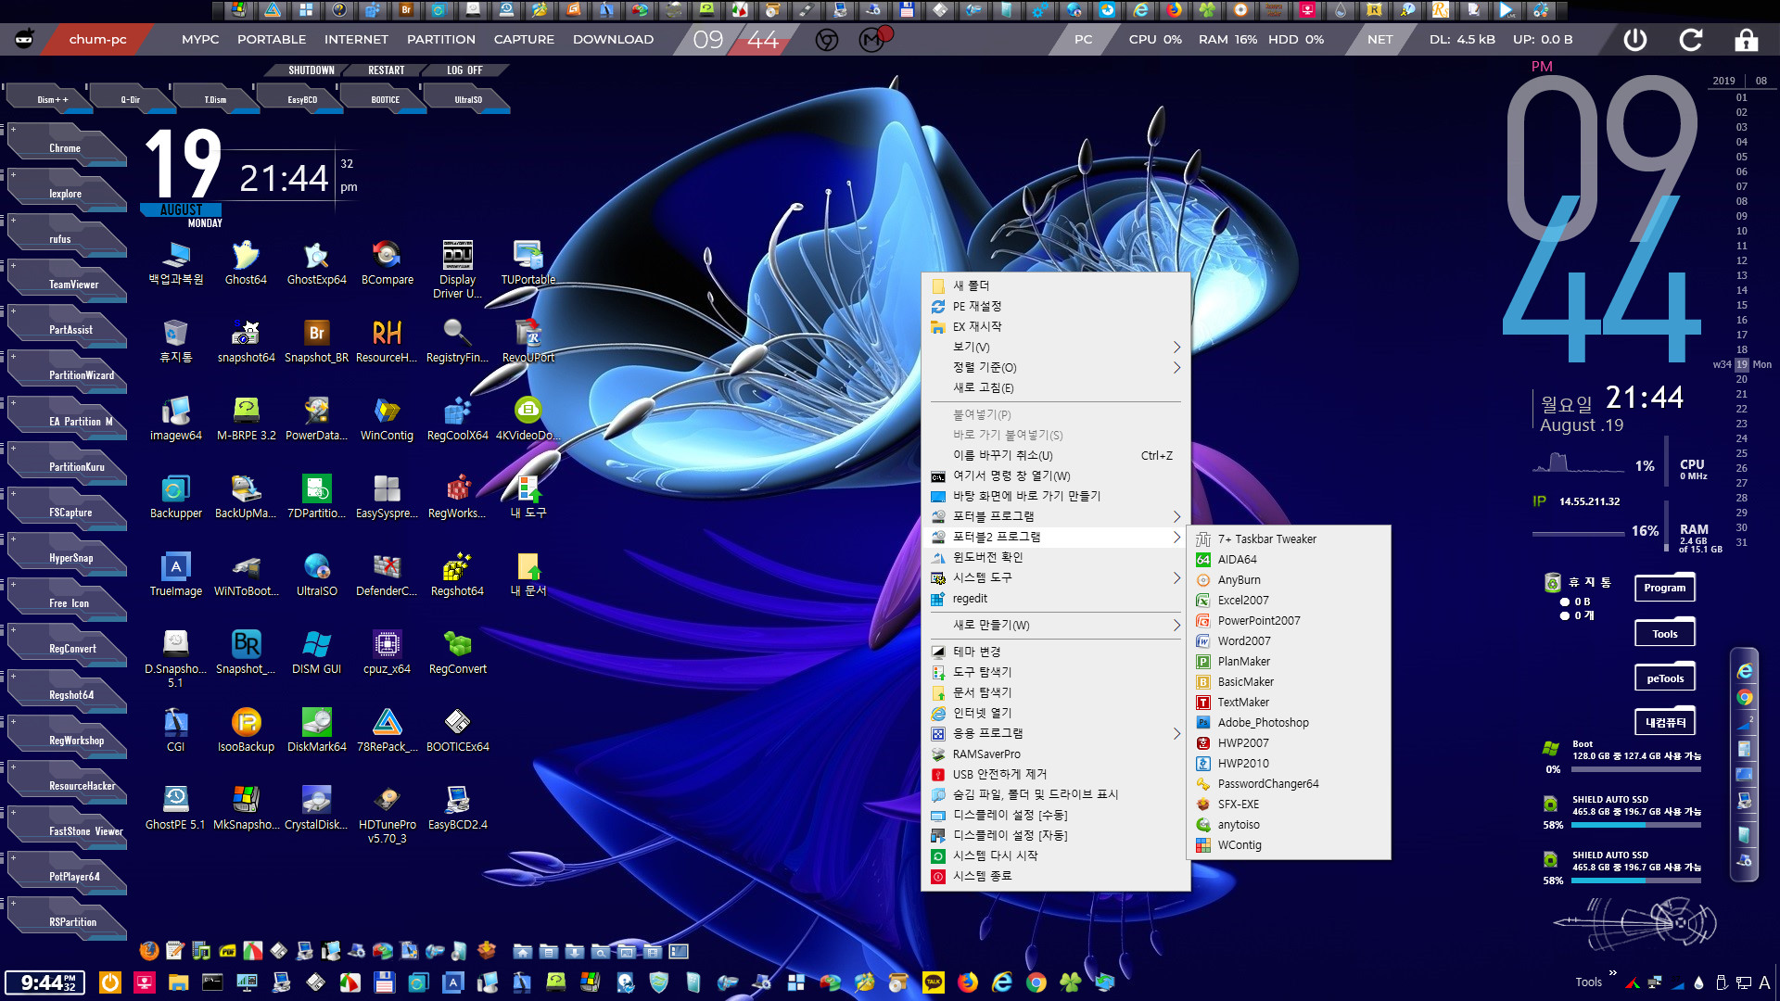Open the Ghost64 desktop icon
The image size is (1780, 1001).
(x=246, y=262)
